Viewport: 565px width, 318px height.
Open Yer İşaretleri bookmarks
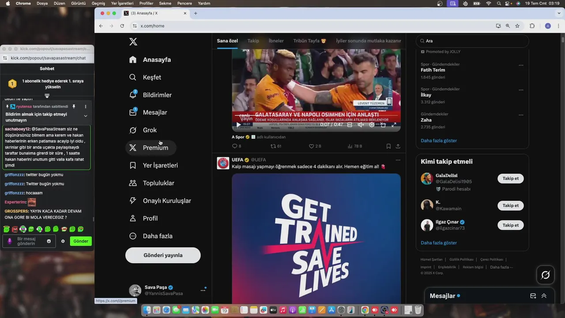pos(154,165)
